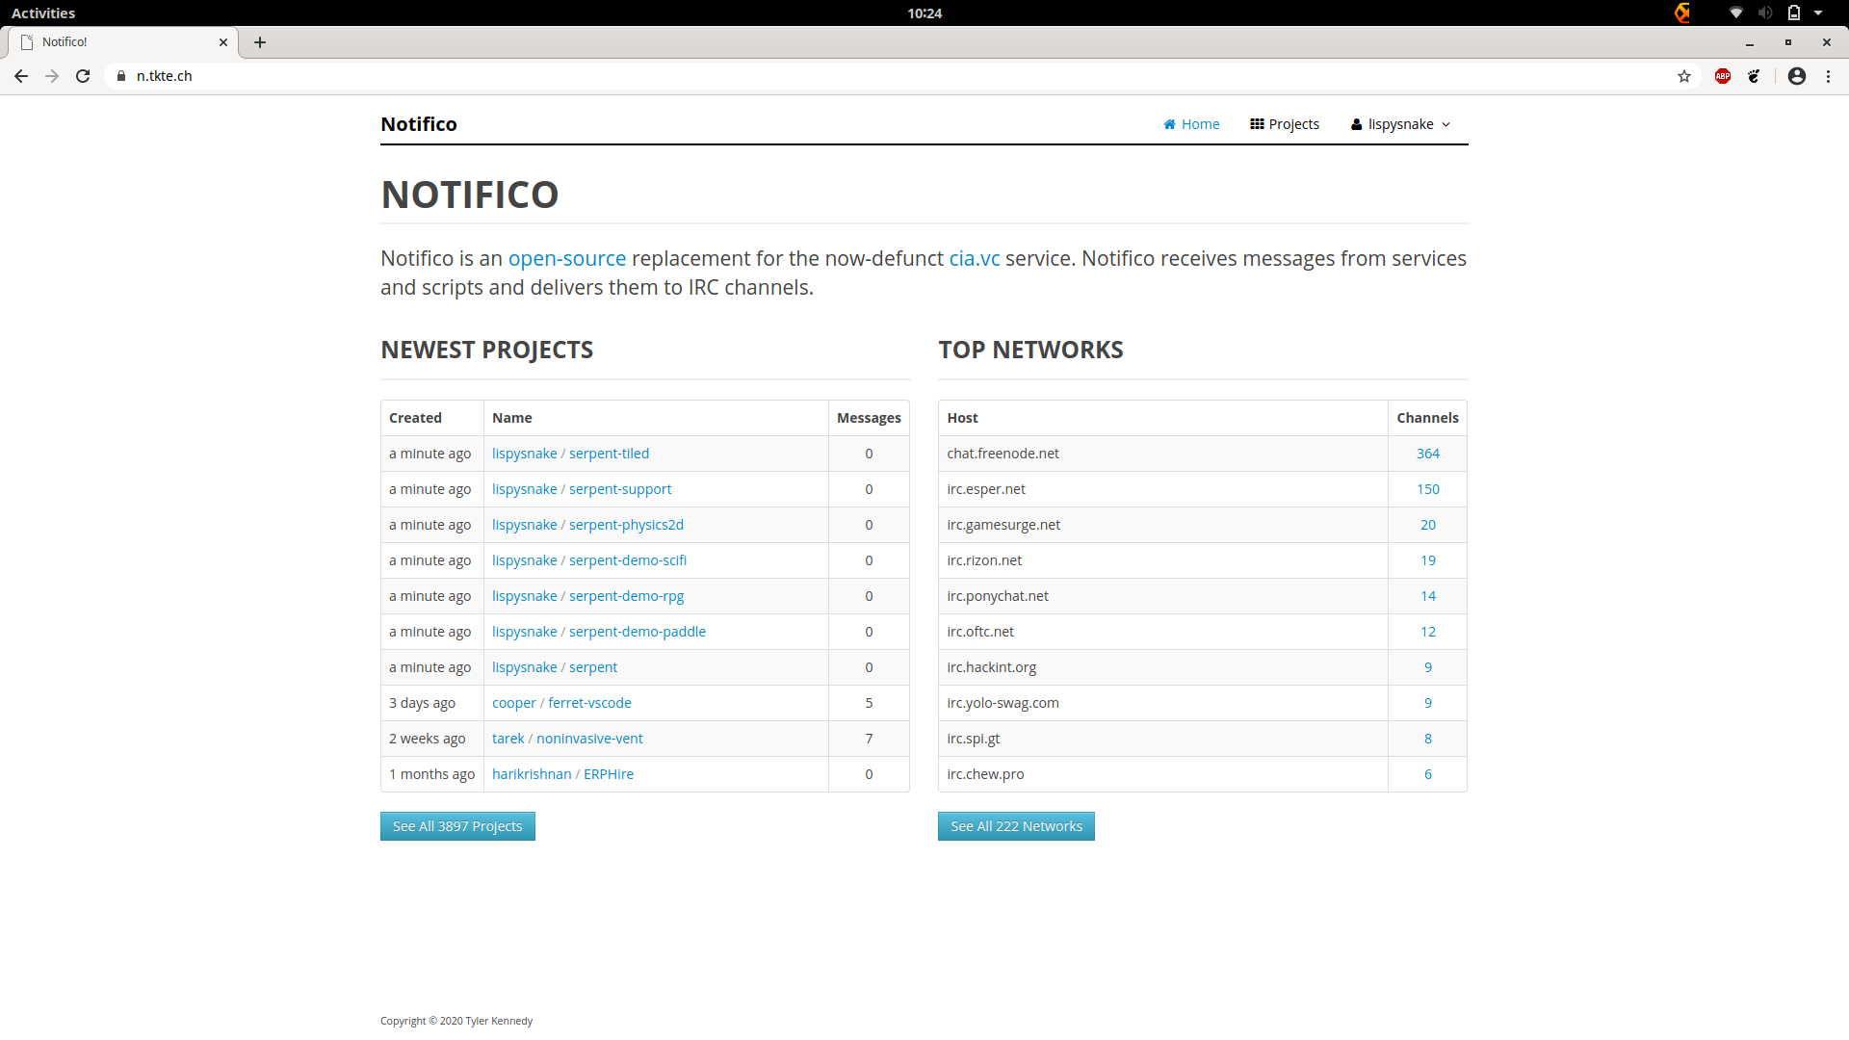Click the 3 days ago created cell
This screenshot has width=1849, height=1040.
(x=432, y=703)
